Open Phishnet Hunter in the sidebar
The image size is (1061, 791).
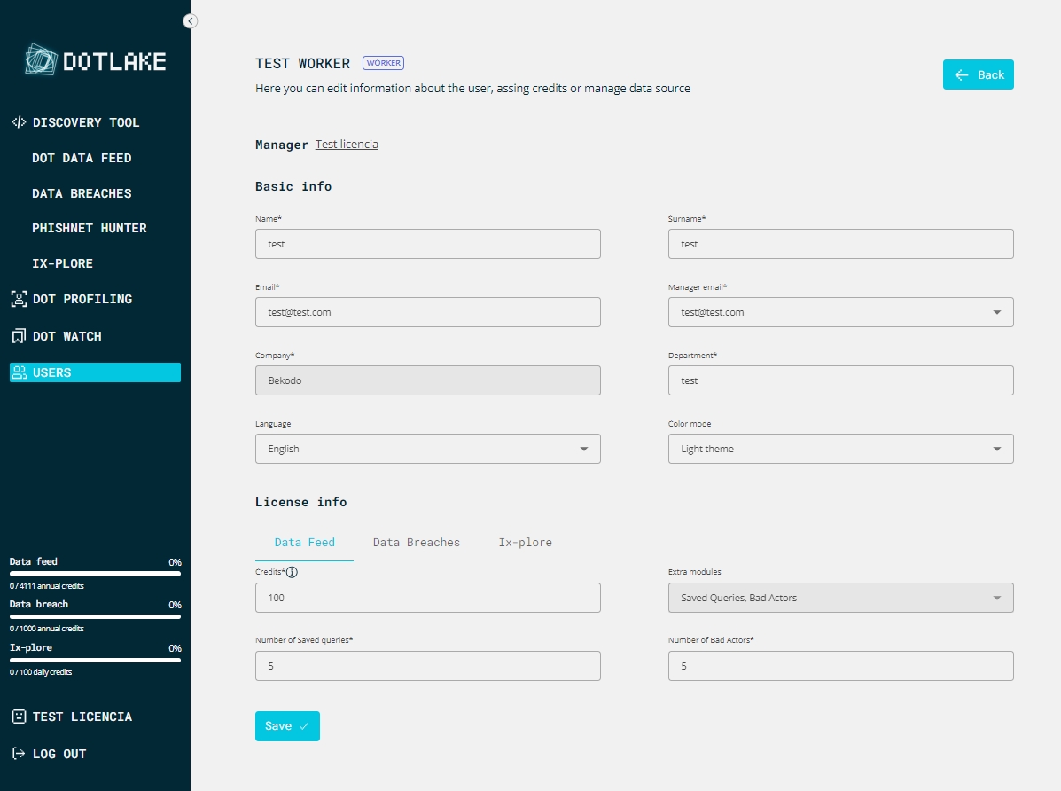tap(89, 228)
